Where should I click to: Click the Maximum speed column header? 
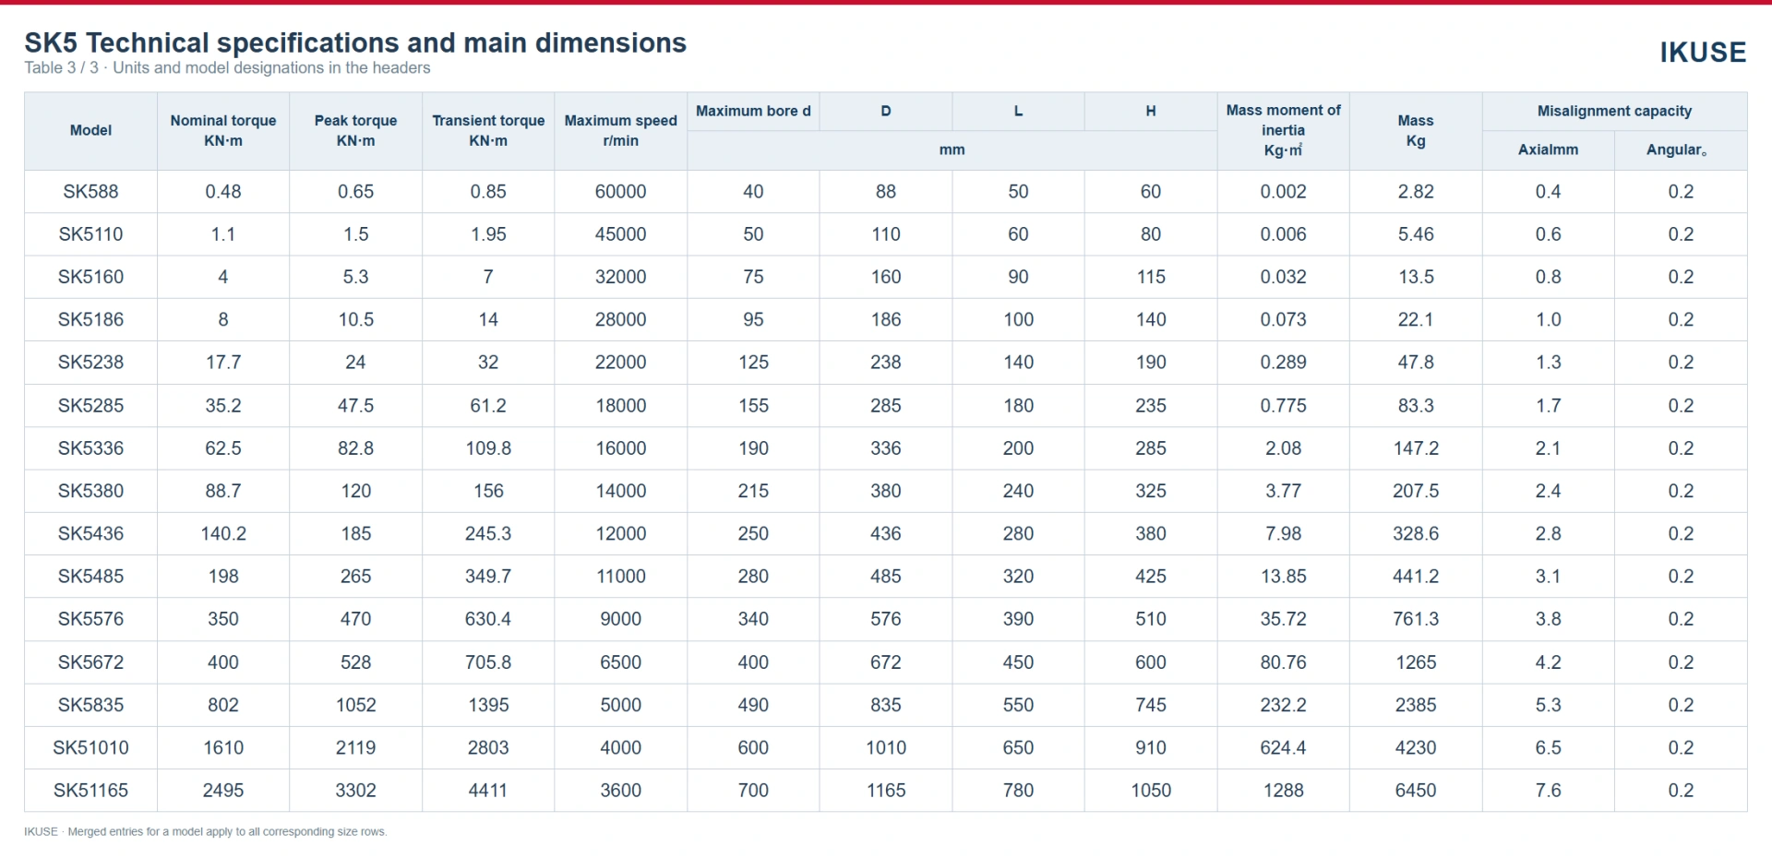620,130
